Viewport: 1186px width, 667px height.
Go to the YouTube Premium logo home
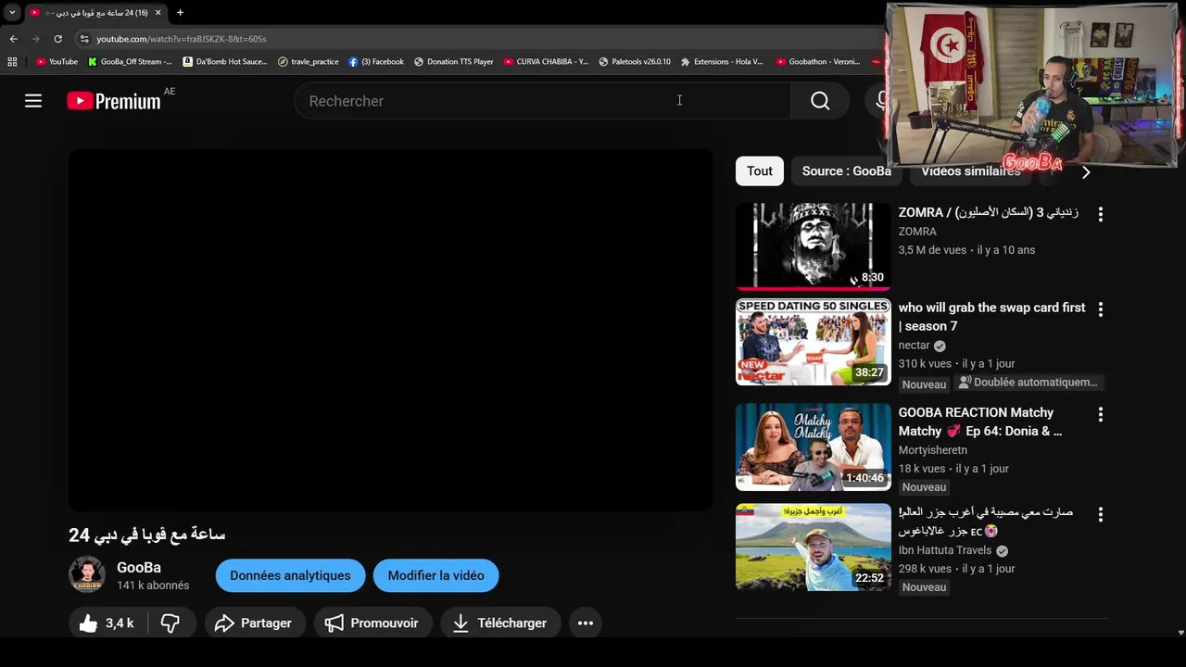point(114,101)
